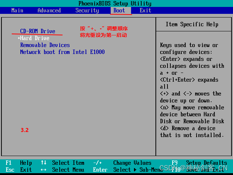Select Hard Drive boot entry
233x175 pixels.
click(35, 38)
